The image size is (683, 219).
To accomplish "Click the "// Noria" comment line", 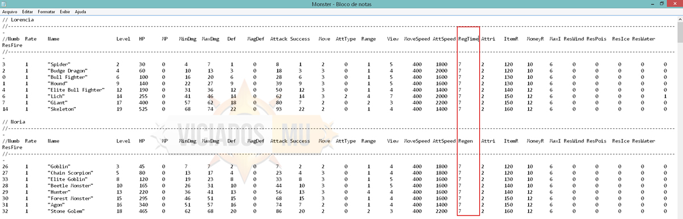I will tap(14, 122).
